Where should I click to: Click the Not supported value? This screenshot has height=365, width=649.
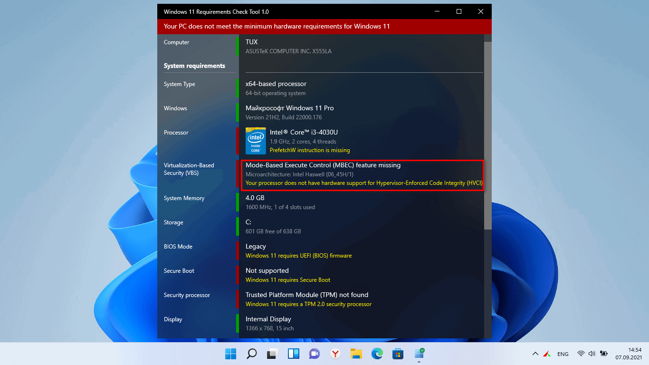click(x=267, y=270)
